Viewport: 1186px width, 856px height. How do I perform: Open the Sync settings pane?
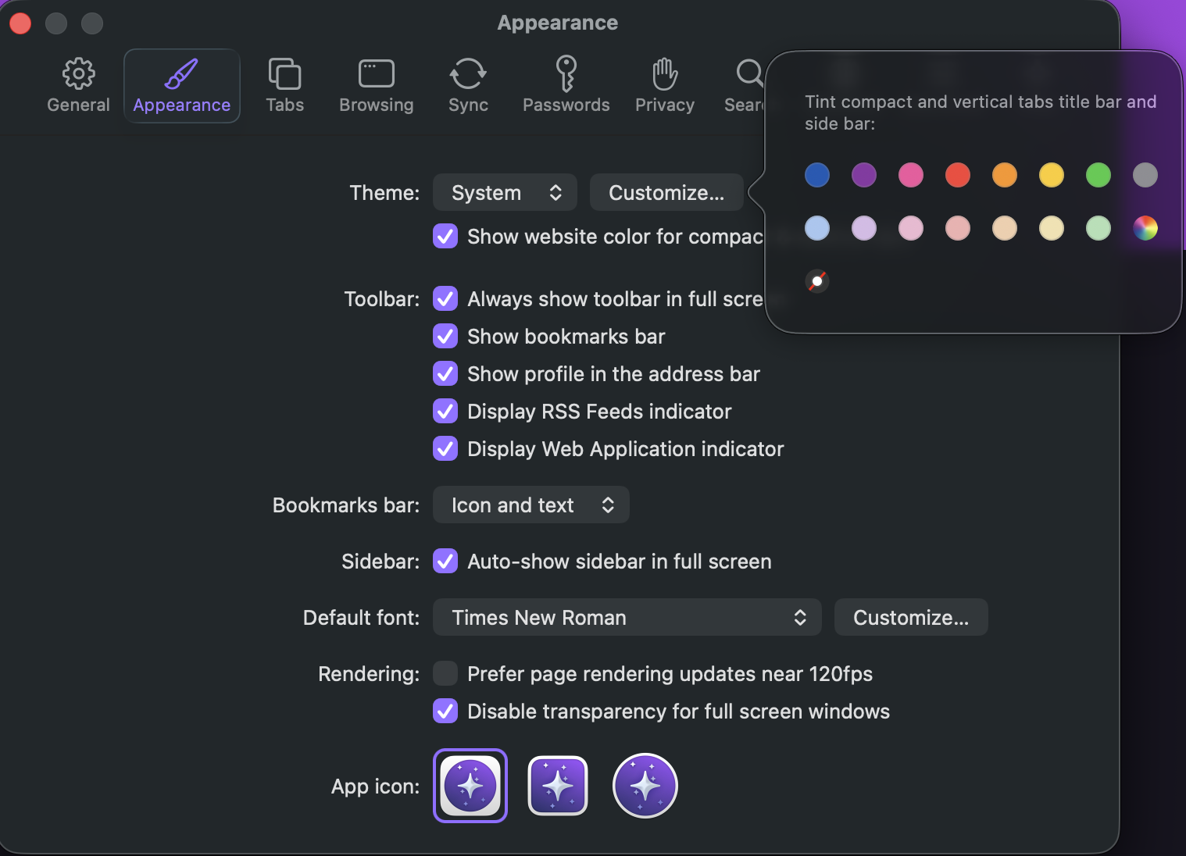click(468, 86)
